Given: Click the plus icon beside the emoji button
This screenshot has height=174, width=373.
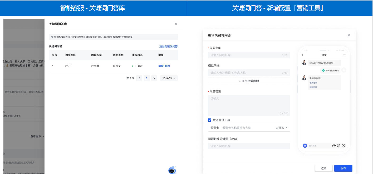Looking at the screenshot, I should pyautogui.click(x=343, y=146).
